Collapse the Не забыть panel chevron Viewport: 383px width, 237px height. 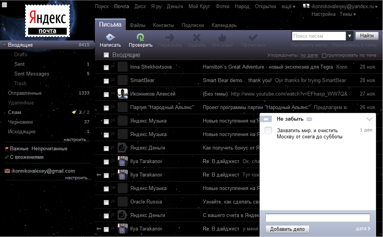tap(370, 119)
